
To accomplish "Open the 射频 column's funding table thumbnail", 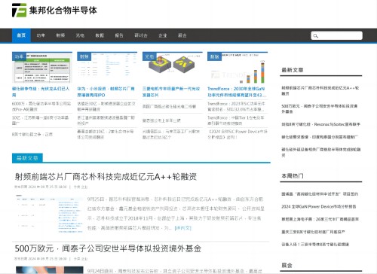I will [107, 67].
